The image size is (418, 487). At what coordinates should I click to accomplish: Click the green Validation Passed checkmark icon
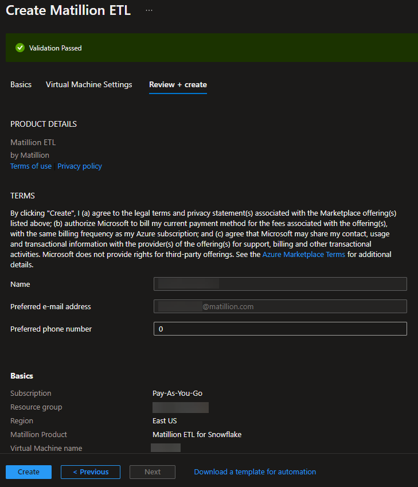pos(20,48)
